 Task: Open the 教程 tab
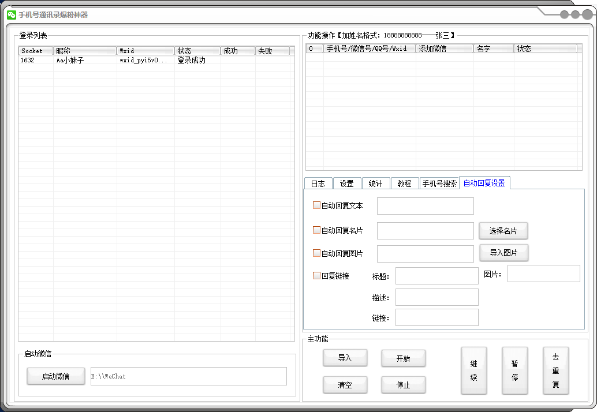tap(405, 183)
